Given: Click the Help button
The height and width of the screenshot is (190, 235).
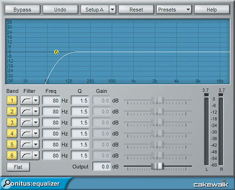Looking at the screenshot, I should (212, 10).
